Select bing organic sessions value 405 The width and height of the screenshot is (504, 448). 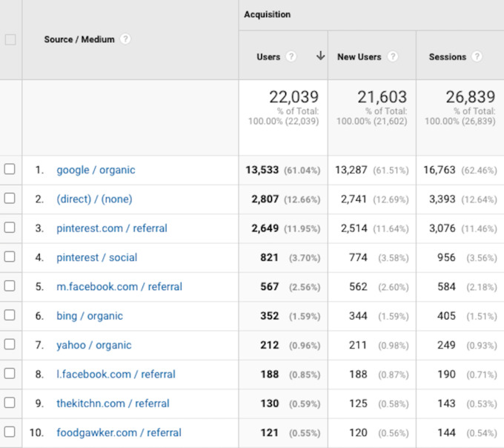(x=446, y=316)
